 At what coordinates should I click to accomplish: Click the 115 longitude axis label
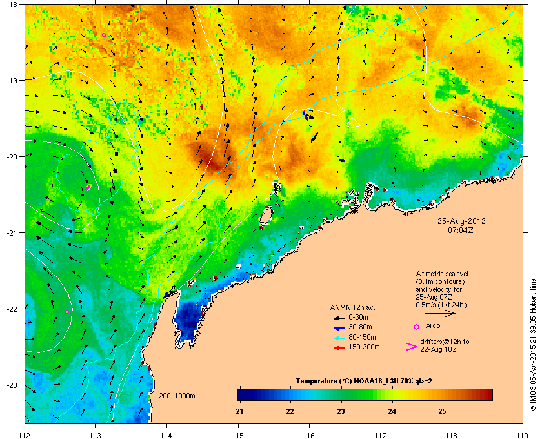pos(238,436)
